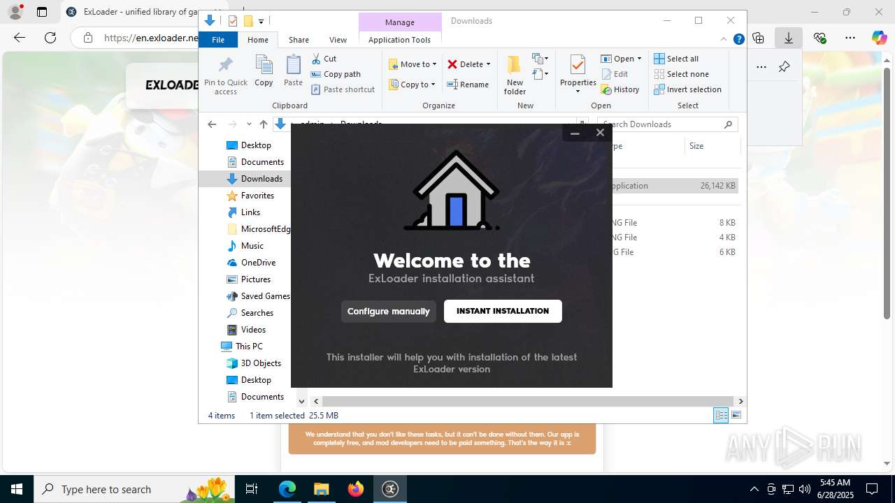Click the Windows Start button
The image size is (895, 503).
click(x=16, y=489)
